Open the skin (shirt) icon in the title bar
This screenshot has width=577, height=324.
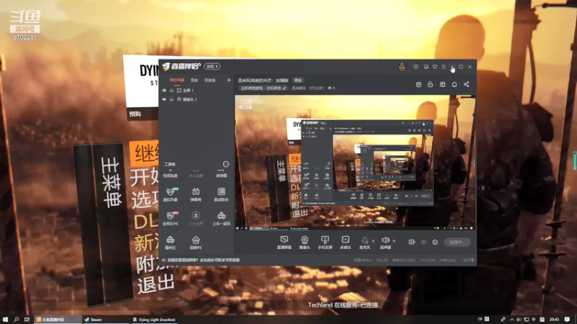(435, 67)
